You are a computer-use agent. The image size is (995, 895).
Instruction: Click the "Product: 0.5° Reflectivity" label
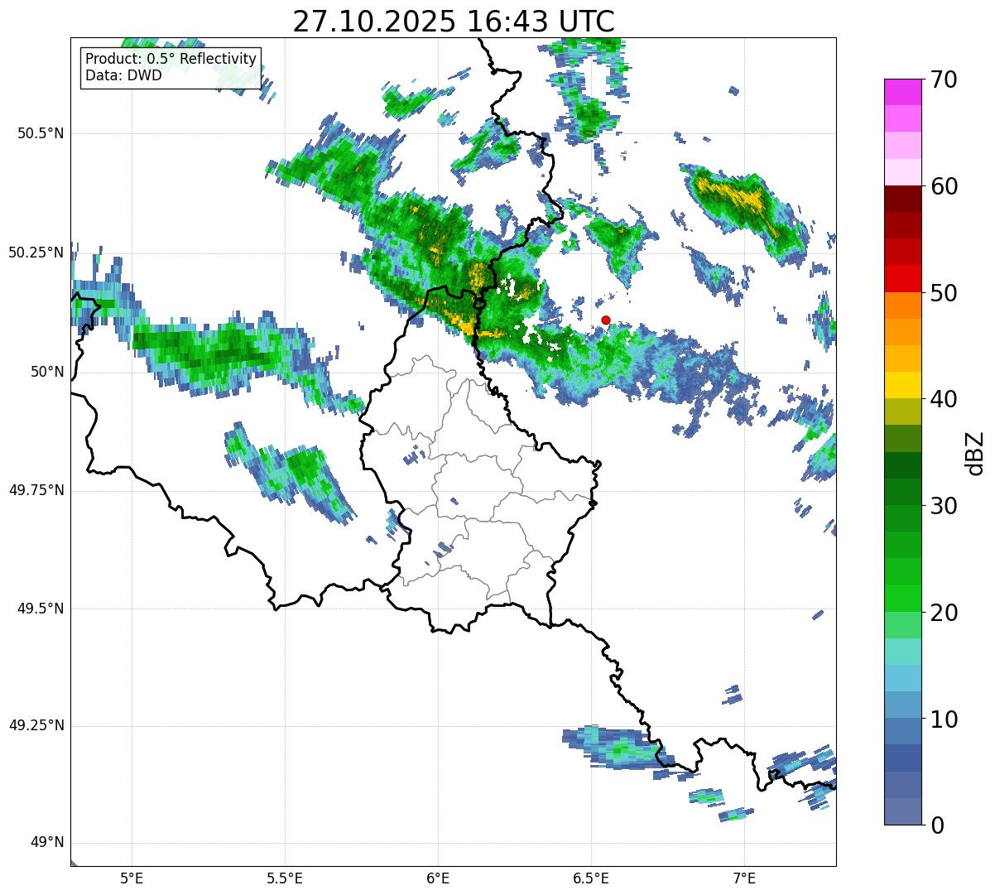click(171, 60)
